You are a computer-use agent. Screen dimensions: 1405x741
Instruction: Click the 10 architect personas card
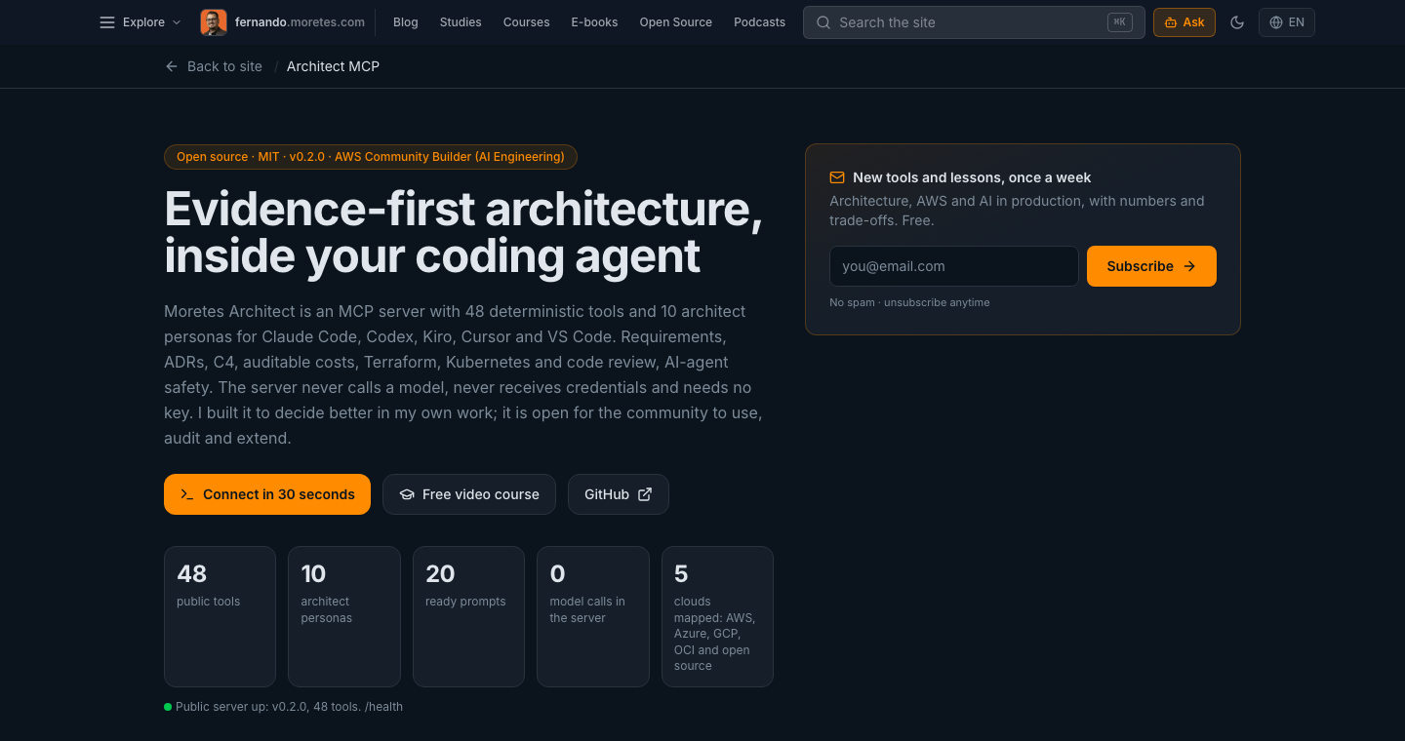(344, 617)
